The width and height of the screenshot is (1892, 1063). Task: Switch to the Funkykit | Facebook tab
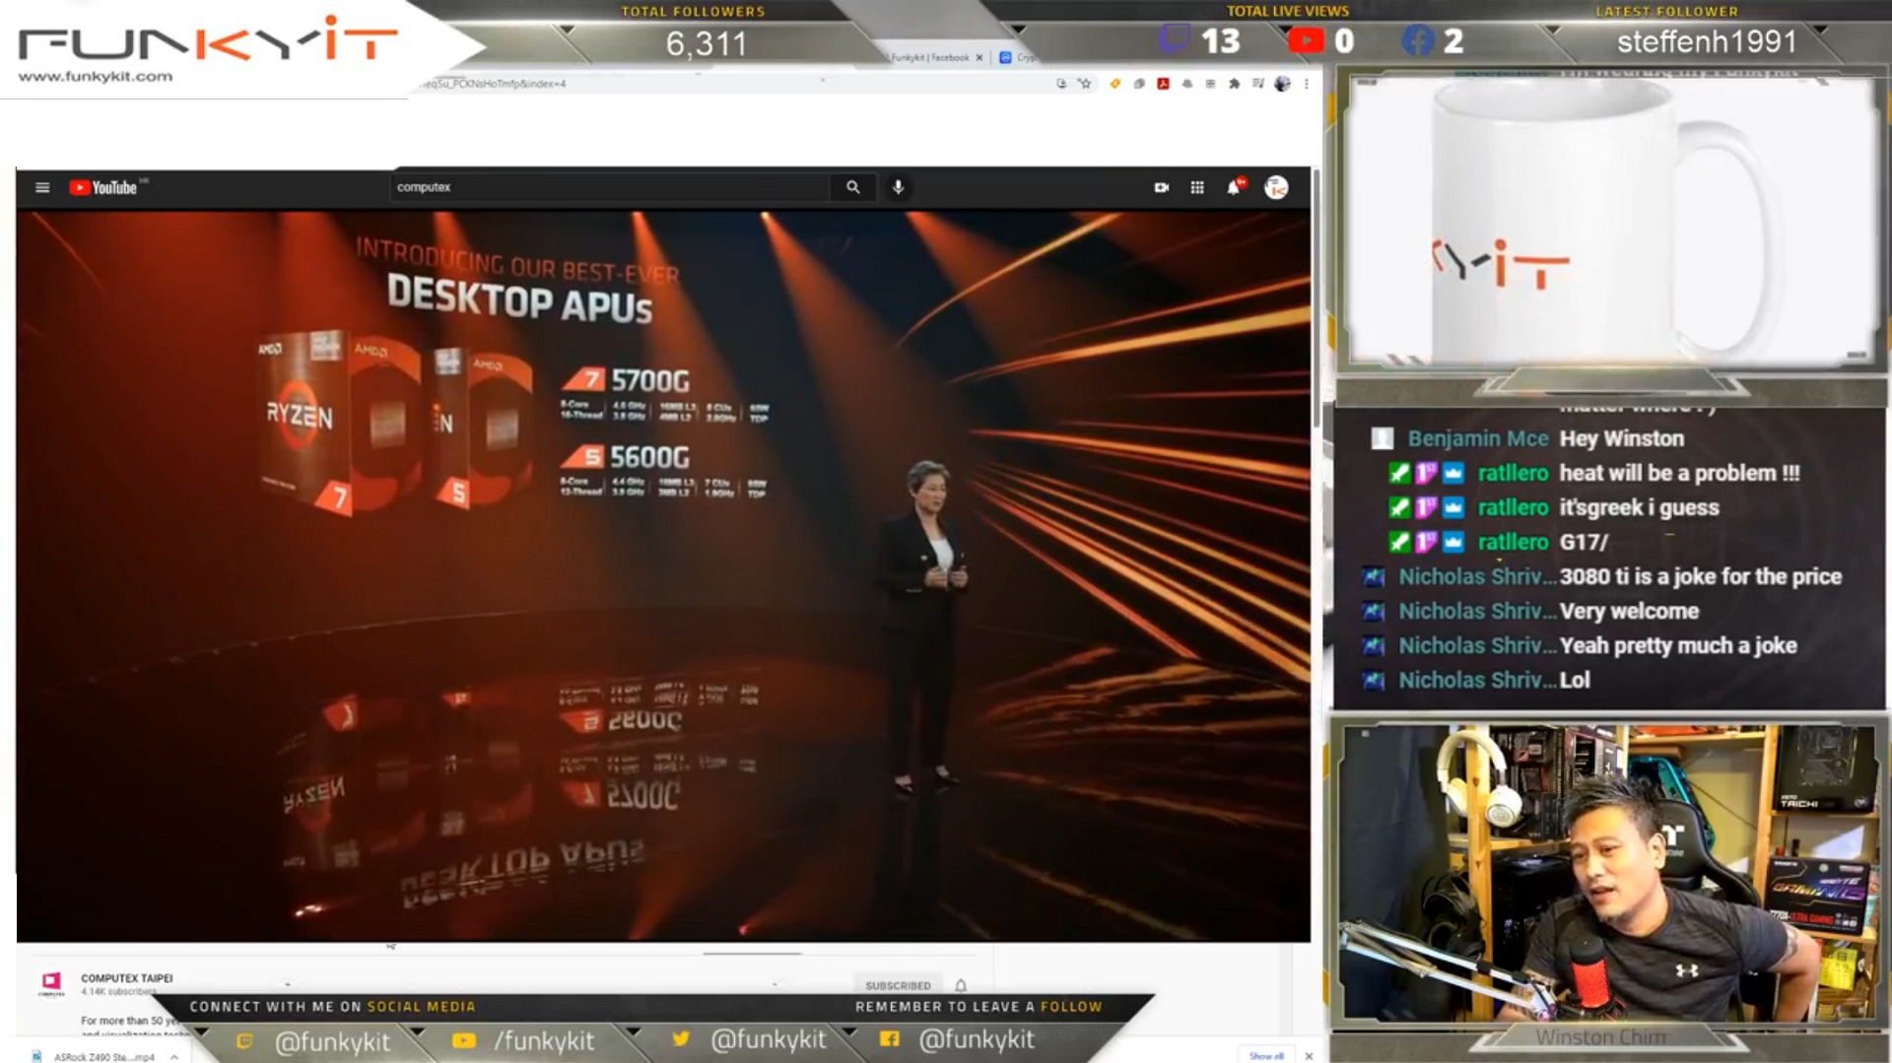[x=929, y=58]
